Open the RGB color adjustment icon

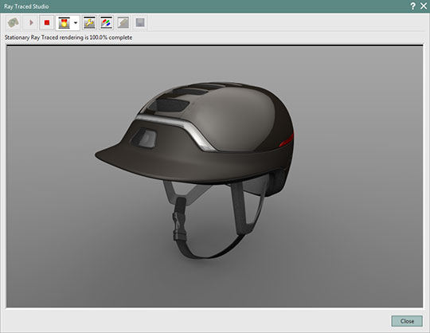click(x=106, y=23)
